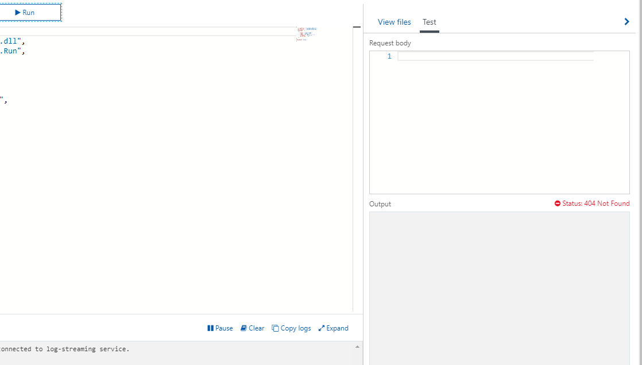The image size is (642, 365).
Task: Click into the Request body editor, line 1
Action: pos(496,56)
